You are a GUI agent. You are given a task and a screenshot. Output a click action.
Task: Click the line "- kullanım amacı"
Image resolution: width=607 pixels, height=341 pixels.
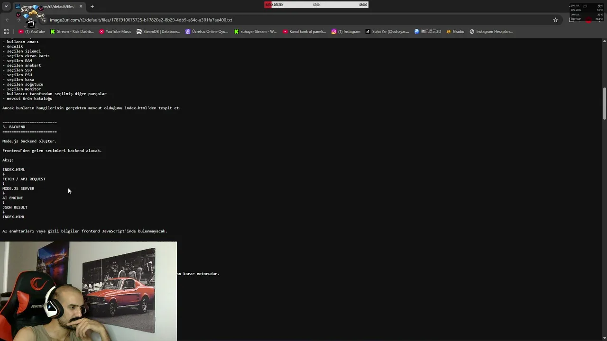[x=20, y=42]
